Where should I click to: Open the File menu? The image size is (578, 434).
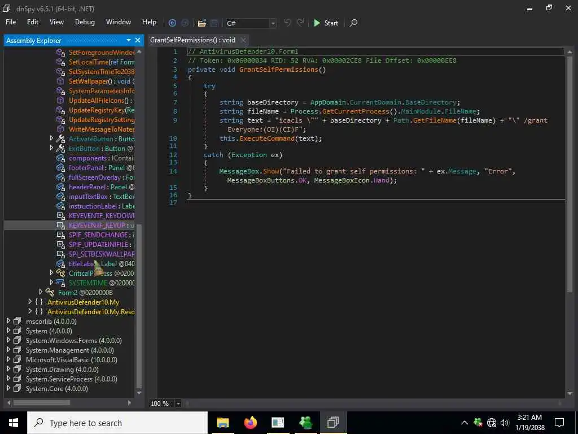tap(11, 22)
